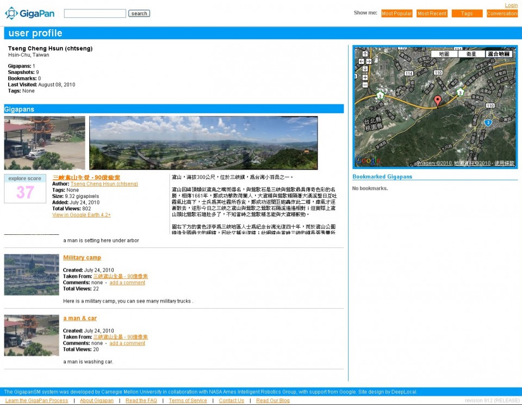Open the Login link
This screenshot has width=522, height=405.
pos(511,5)
